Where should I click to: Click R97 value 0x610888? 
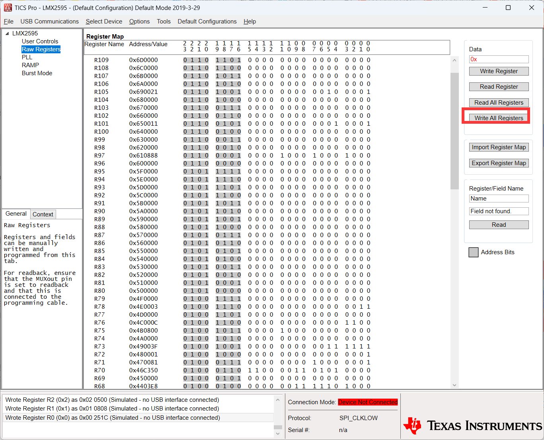click(143, 156)
